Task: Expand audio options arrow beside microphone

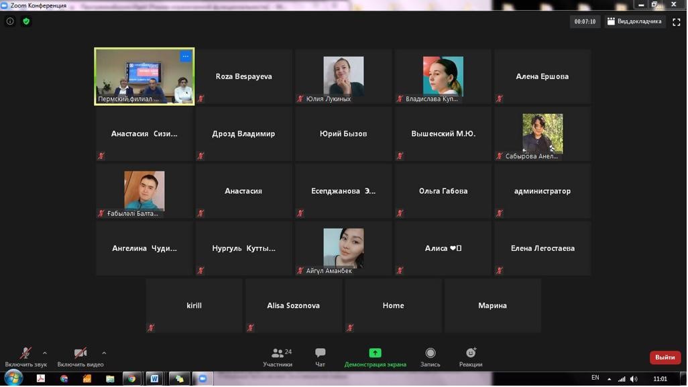Action: [45, 353]
